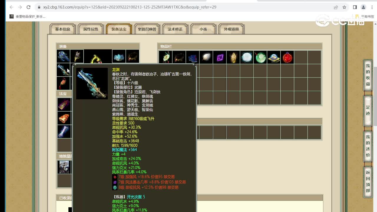Open the 基本信息 tab

62,29
